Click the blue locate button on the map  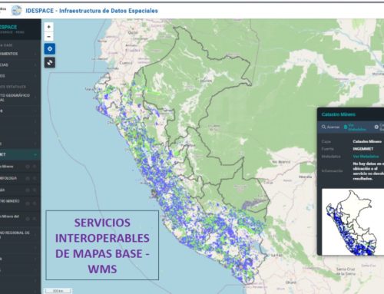point(50,48)
